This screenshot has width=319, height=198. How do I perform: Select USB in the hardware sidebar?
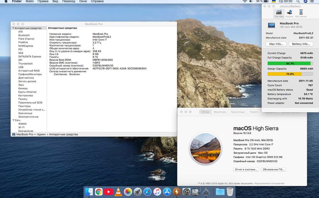click(x=21, y=67)
